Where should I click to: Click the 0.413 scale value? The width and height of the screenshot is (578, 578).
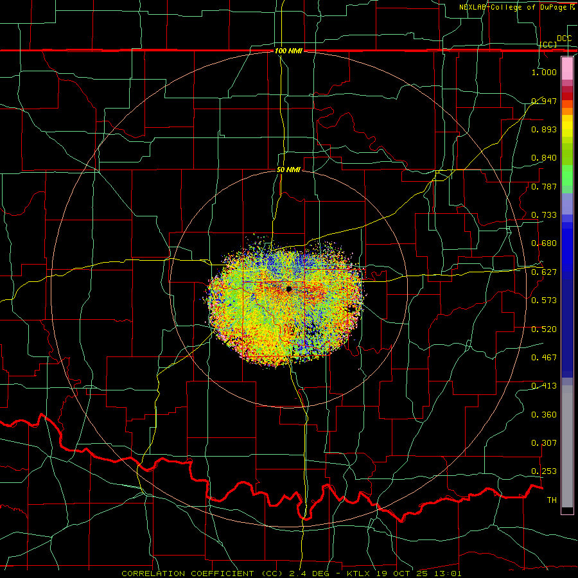544,386
